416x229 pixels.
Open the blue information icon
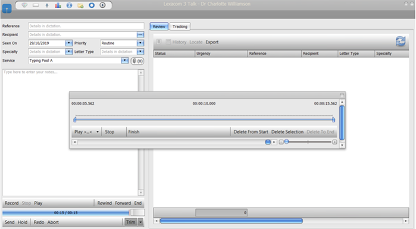click(69, 5)
